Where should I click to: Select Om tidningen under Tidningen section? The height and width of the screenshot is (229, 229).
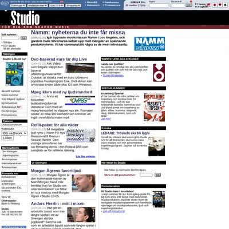coord(9,111)
